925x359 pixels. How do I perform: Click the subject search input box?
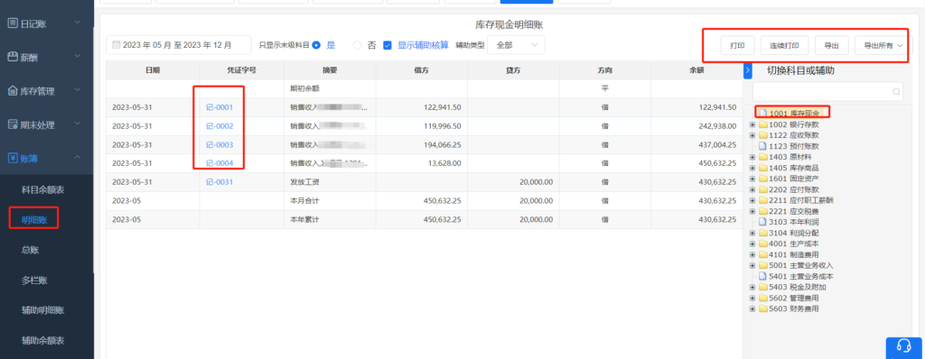827,91
